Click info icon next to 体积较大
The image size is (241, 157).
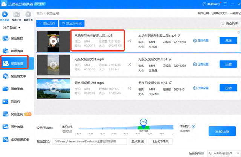[194, 127]
